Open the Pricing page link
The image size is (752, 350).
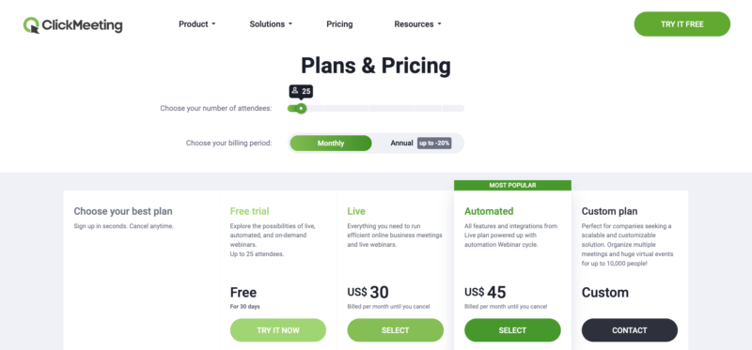click(x=339, y=24)
